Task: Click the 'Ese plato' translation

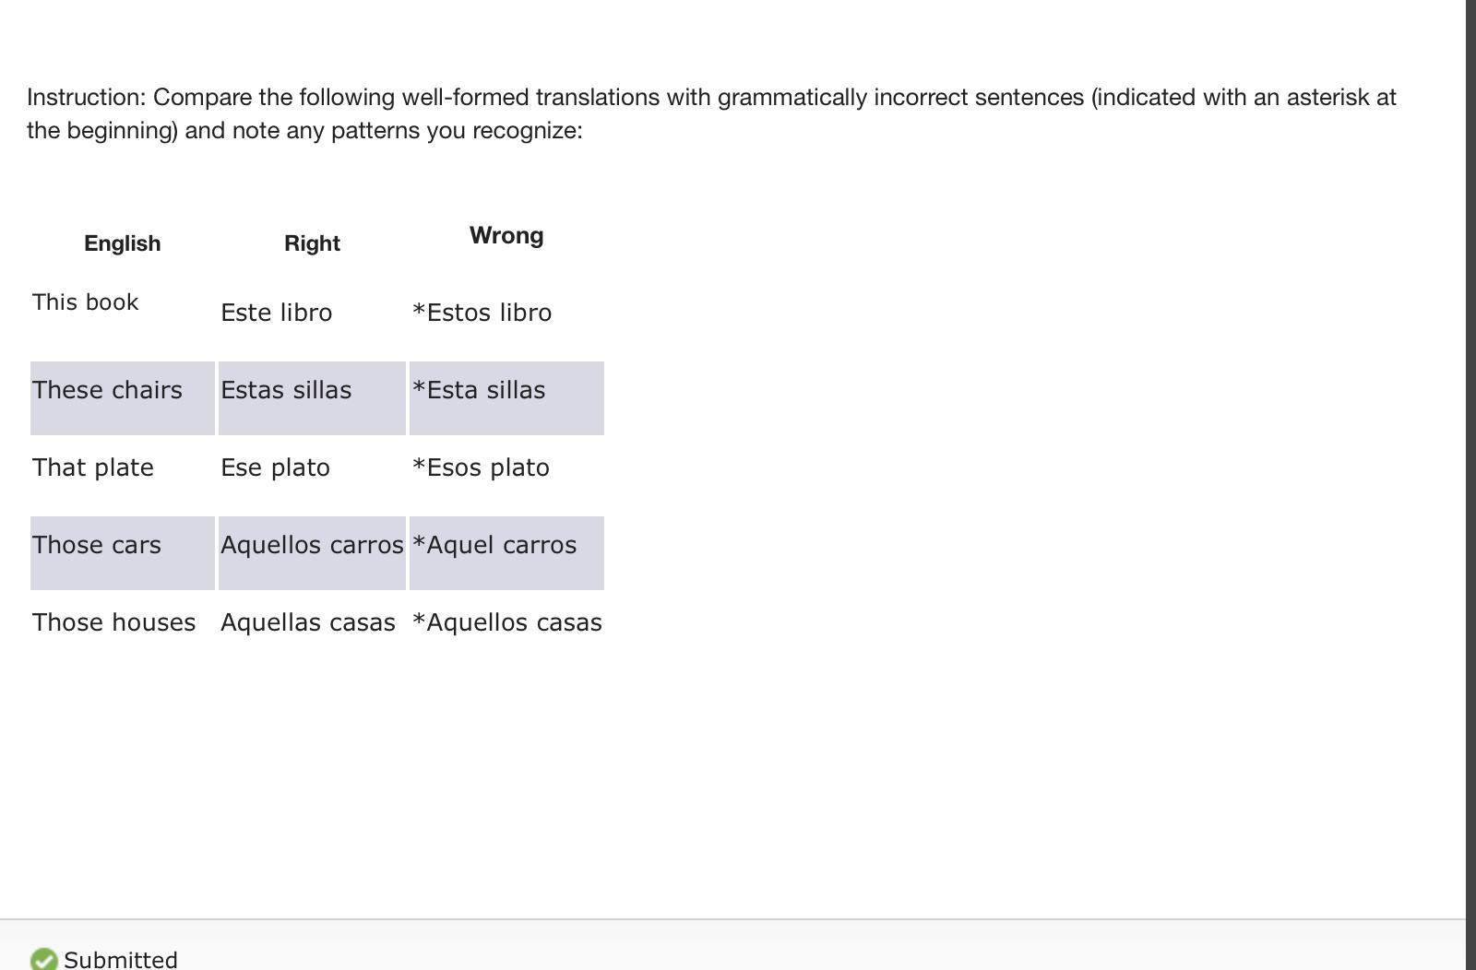Action: (x=276, y=467)
